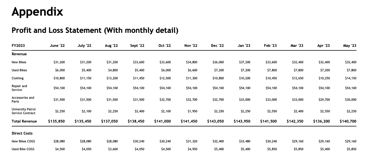Select University Patrol Service Contract label
This screenshot has height=155, width=371.
[24, 111]
